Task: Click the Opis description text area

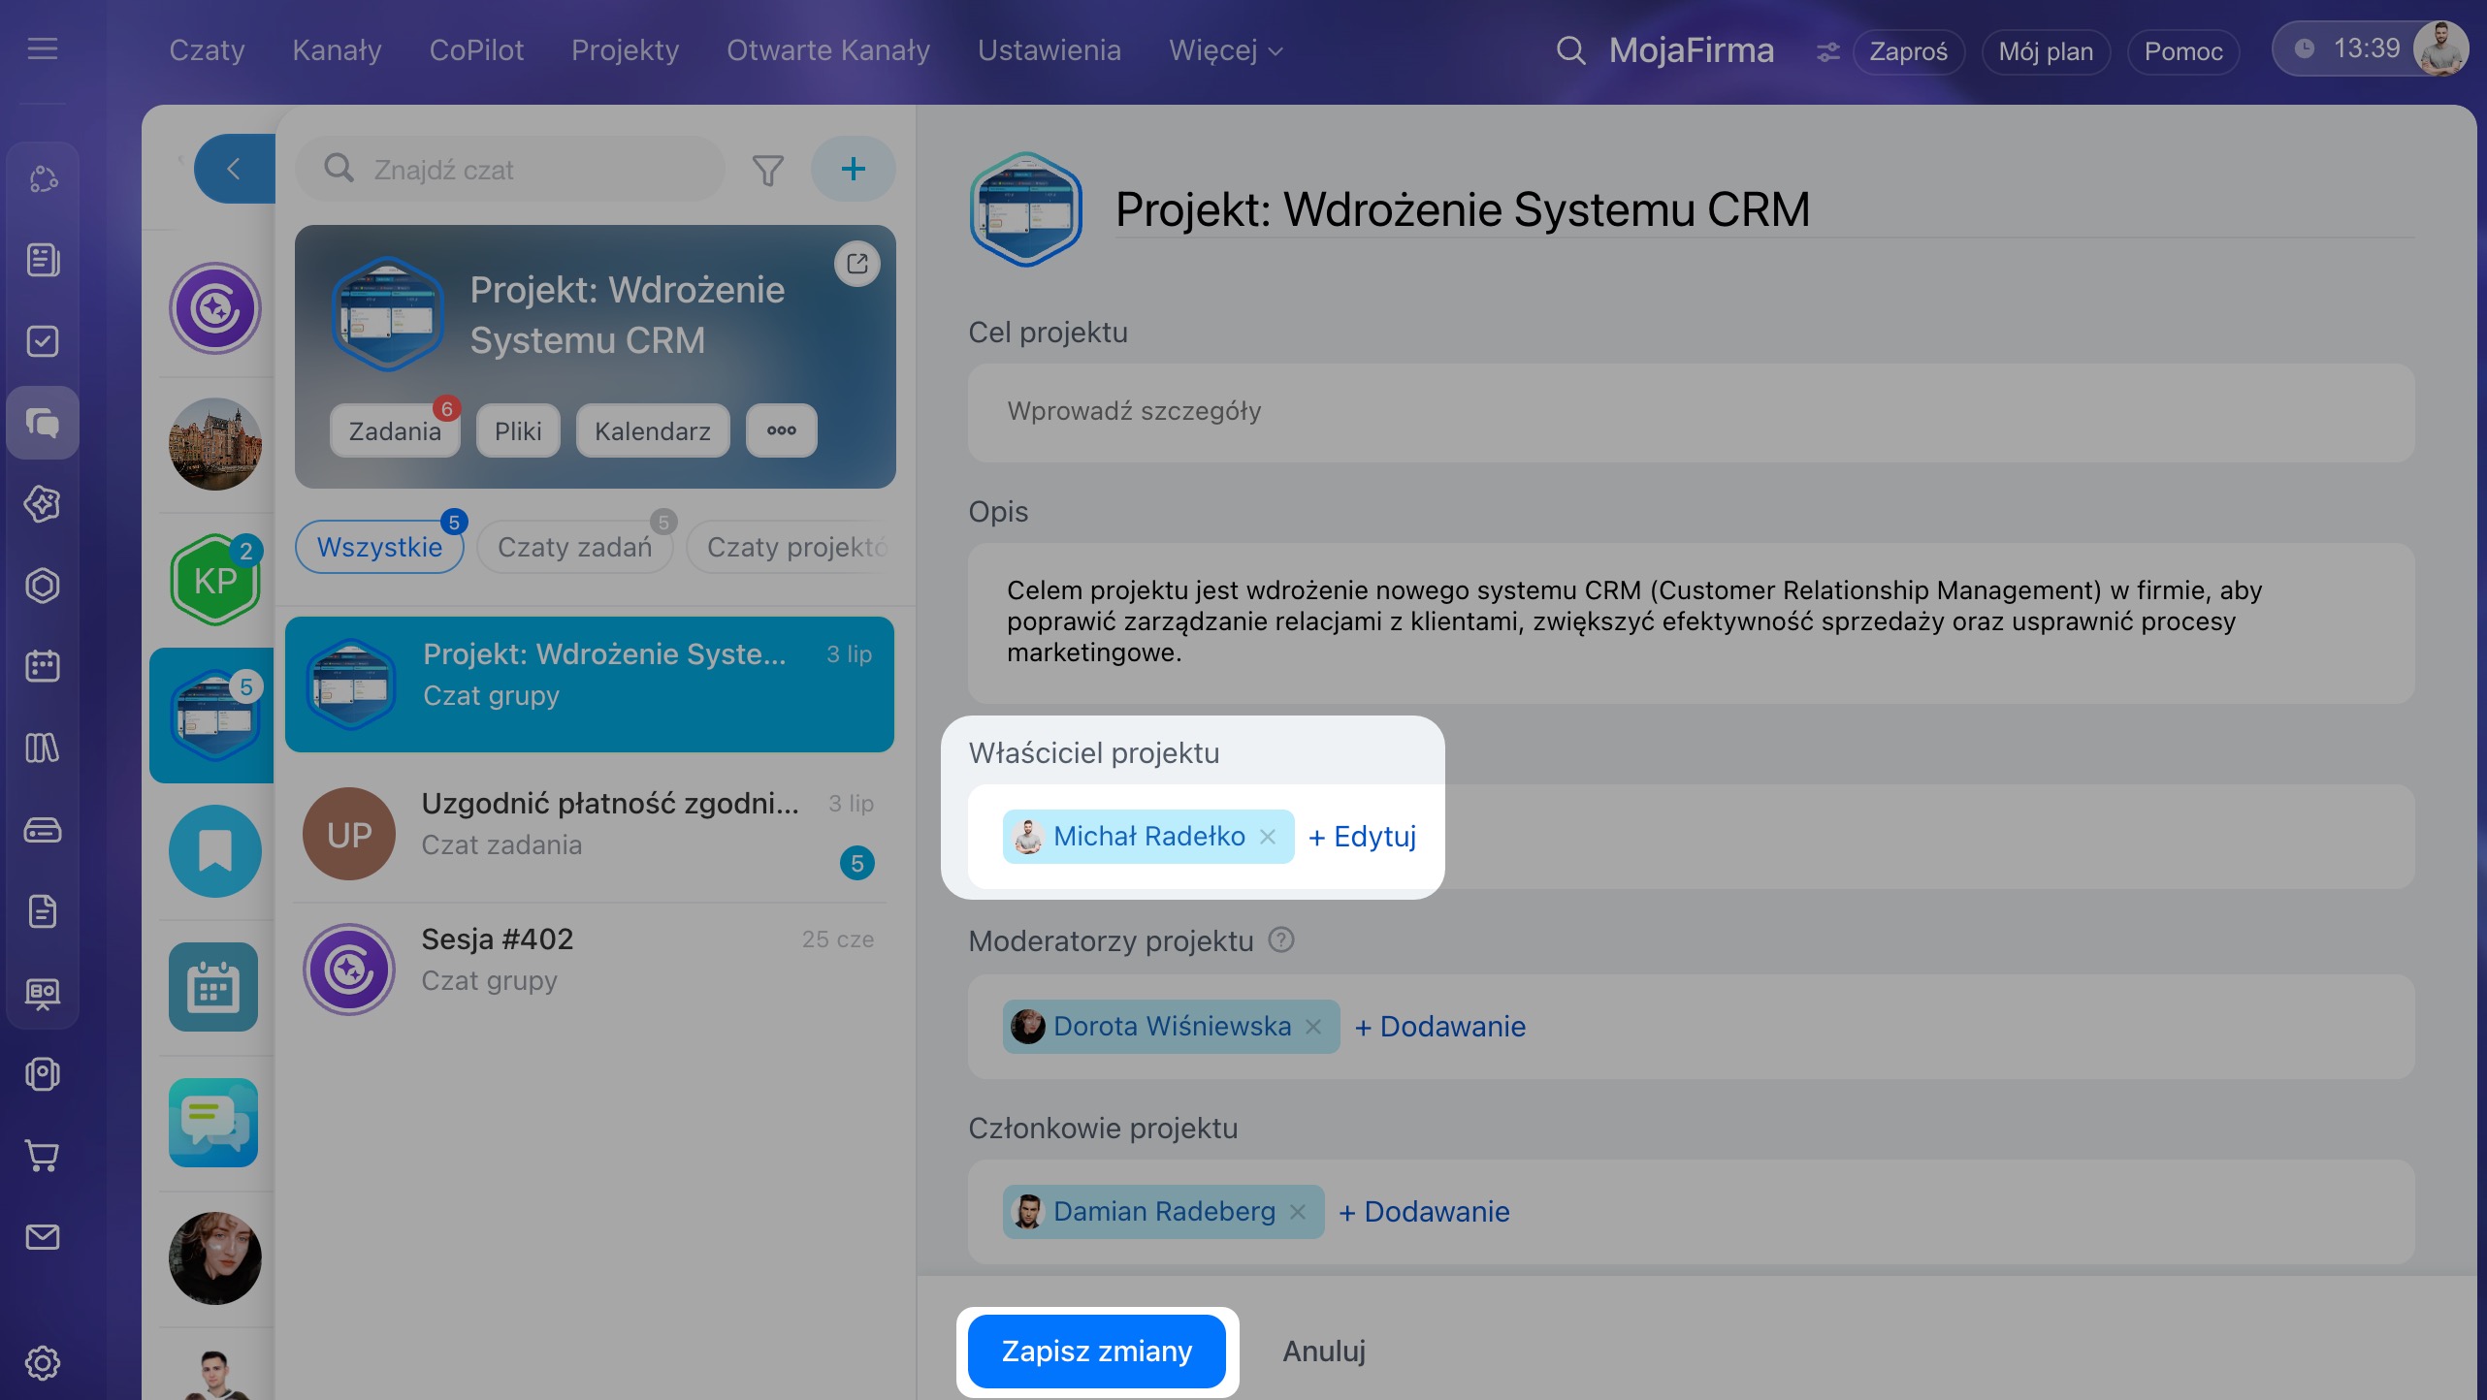Action: pyautogui.click(x=1691, y=622)
